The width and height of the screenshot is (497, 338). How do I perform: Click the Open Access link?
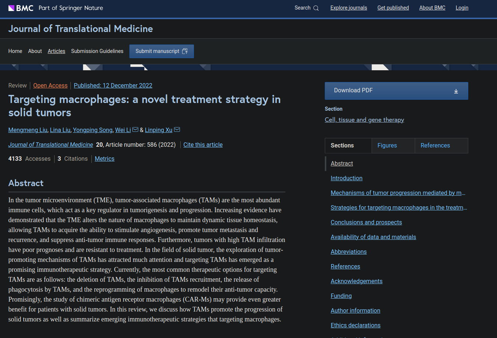click(51, 85)
